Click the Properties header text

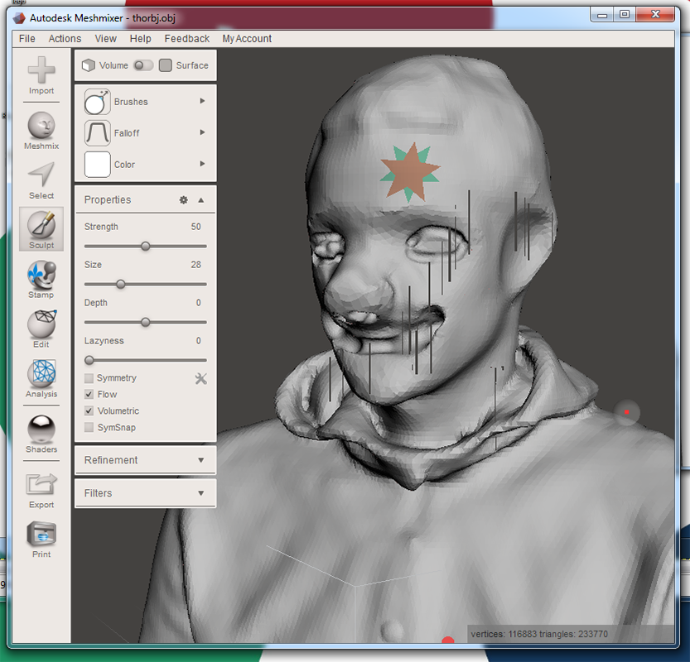coord(108,200)
